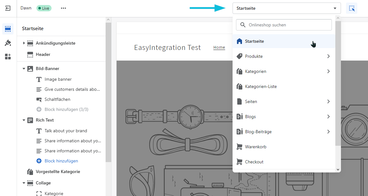Viewport: 368px width, 196px height.
Task: Open the three-dots more actions menu
Action: click(x=63, y=8)
